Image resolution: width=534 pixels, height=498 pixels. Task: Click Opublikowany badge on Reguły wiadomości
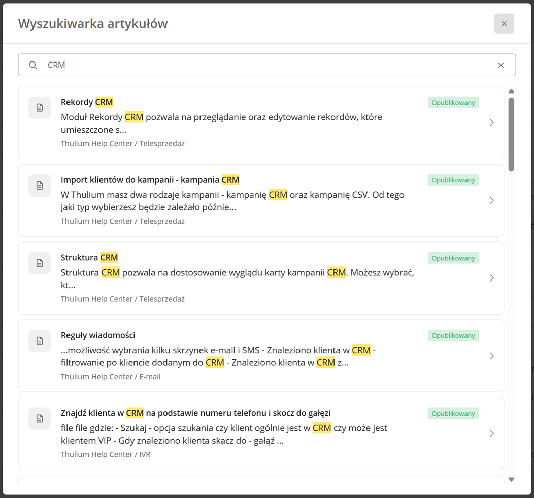(453, 336)
